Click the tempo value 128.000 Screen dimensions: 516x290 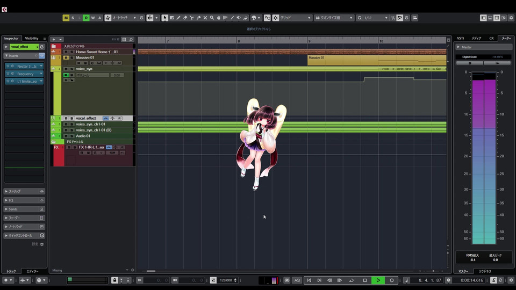[226, 280]
